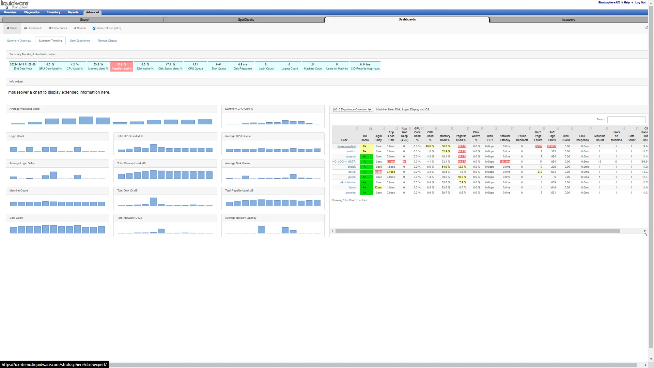Open Preferences via the gear icon
This screenshot has height=368, width=654.
pos(58,28)
